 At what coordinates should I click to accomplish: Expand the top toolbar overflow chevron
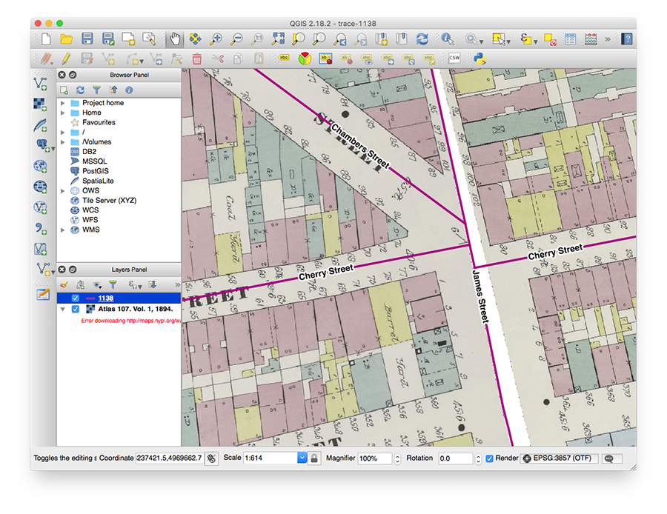point(608,39)
